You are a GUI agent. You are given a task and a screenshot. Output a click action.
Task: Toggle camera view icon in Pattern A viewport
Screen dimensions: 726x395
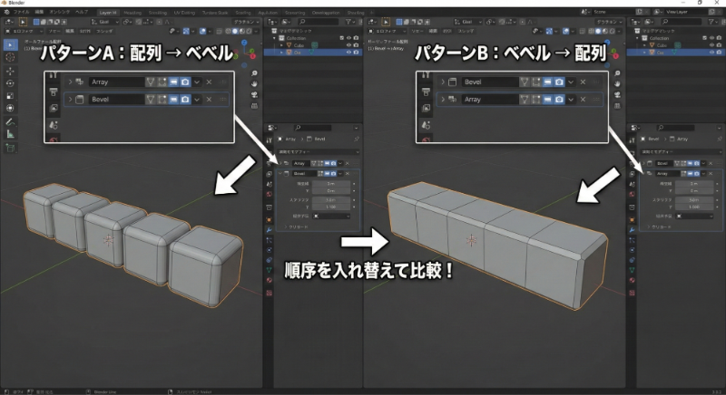[x=254, y=95]
